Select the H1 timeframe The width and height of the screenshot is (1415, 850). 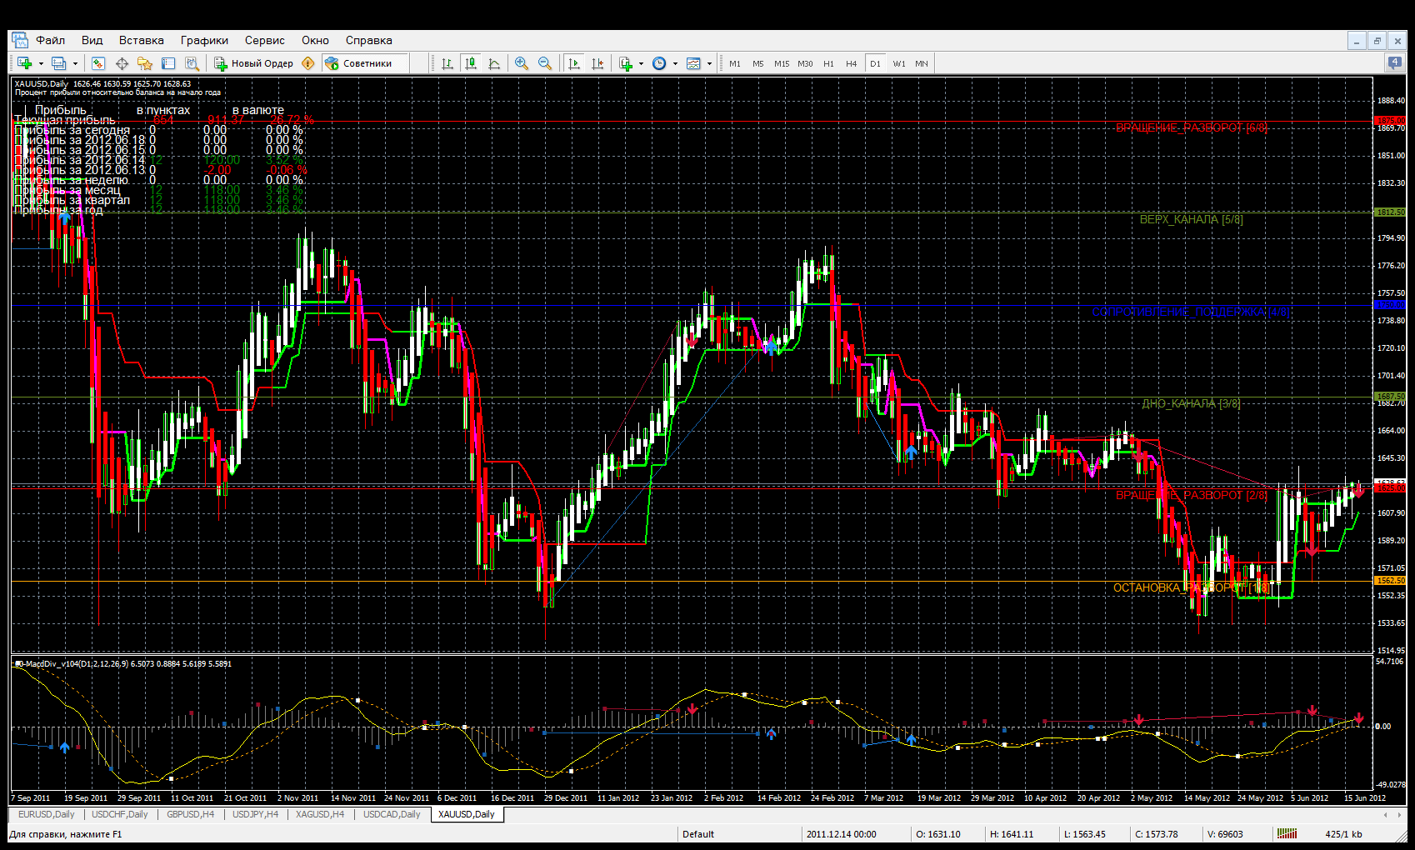pos(828,63)
